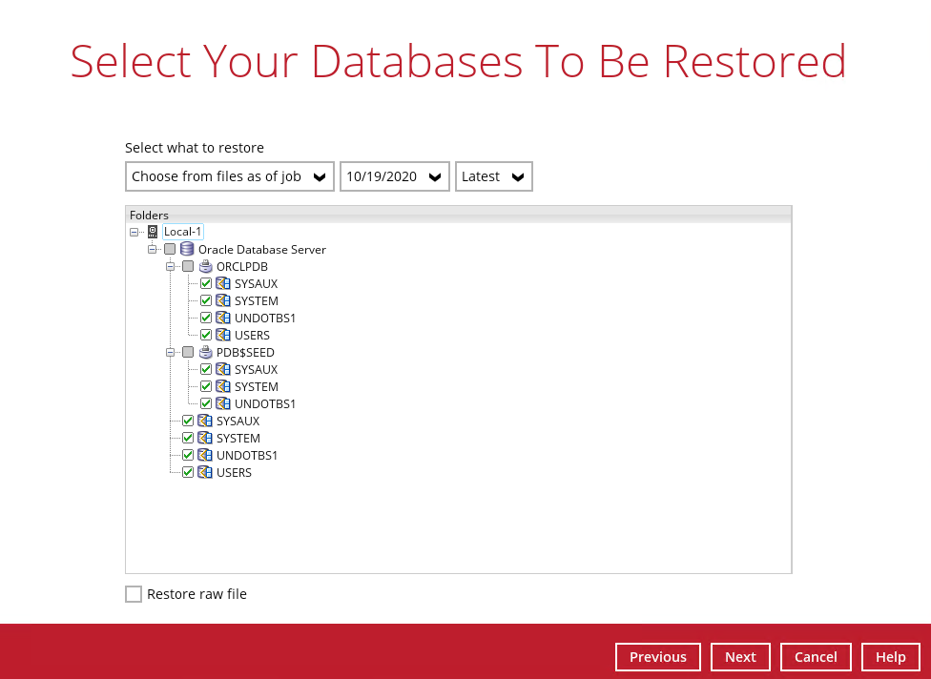Click the SYSAUX tablespace icon under PDB$SEED
Viewport: 931px width, 679px height.
click(223, 369)
